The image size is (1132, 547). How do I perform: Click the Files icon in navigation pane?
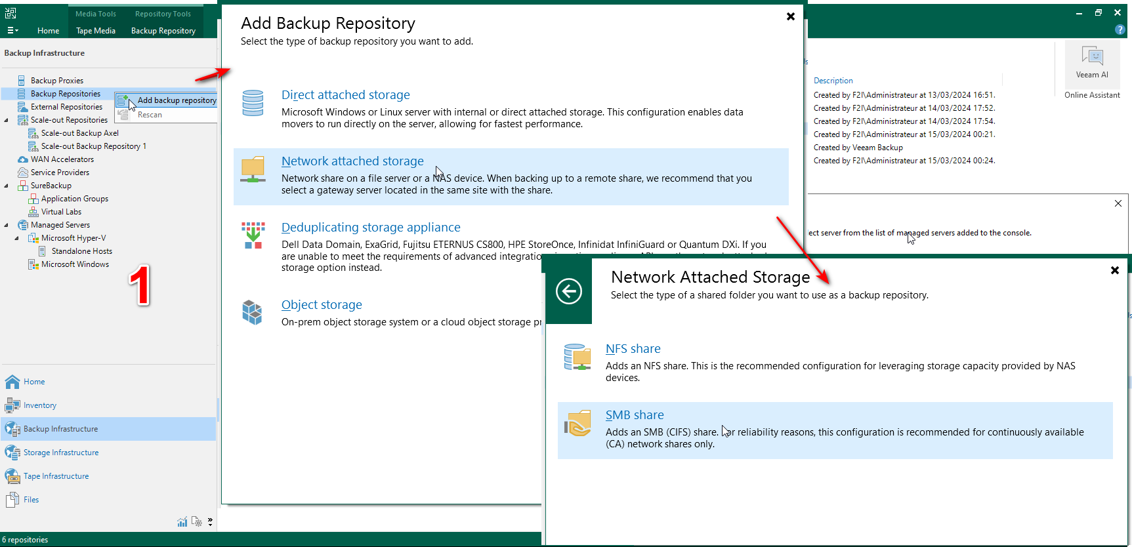pos(12,500)
